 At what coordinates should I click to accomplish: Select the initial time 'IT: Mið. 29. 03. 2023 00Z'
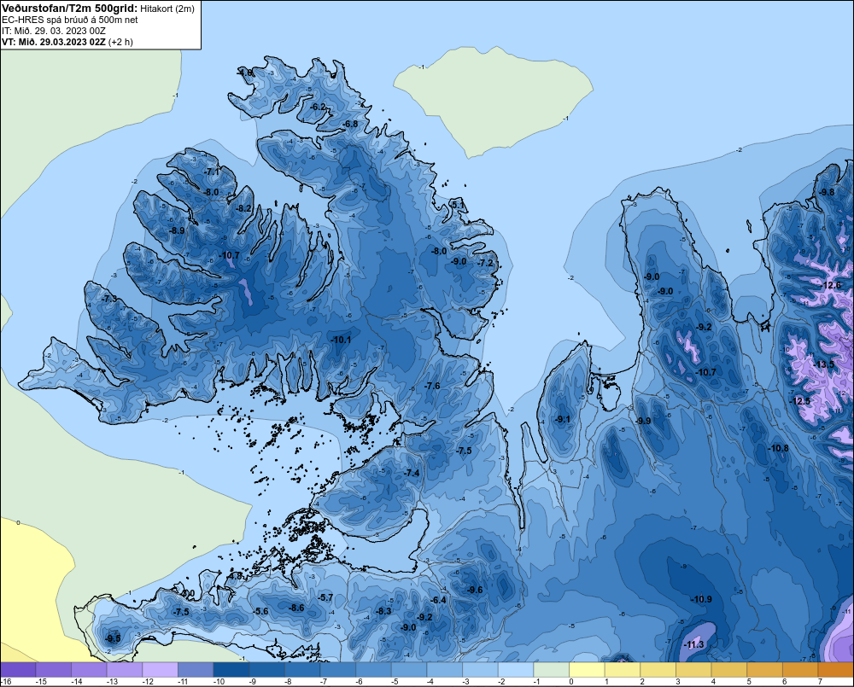(53, 31)
